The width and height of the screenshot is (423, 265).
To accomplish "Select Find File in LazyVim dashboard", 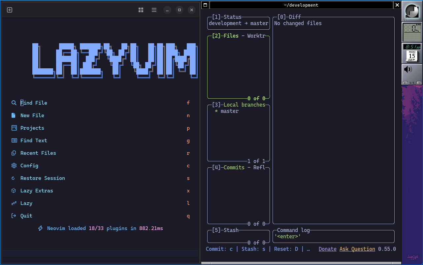I will [34, 103].
